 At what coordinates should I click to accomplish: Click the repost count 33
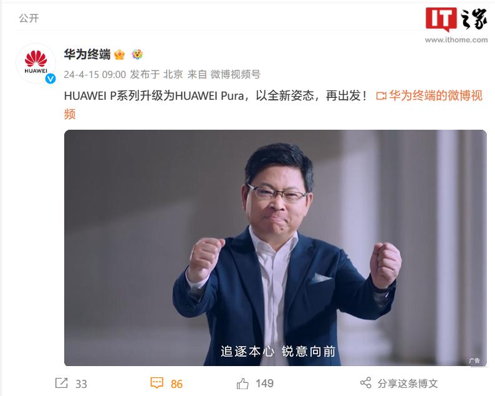(x=81, y=384)
